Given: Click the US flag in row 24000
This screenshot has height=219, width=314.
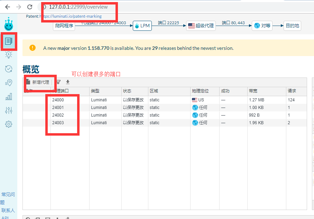Looking at the screenshot, I should pyautogui.click(x=195, y=100).
